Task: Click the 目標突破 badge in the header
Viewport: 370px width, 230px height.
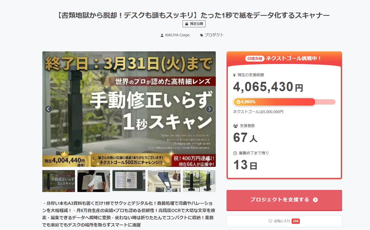Action: [x=255, y=58]
